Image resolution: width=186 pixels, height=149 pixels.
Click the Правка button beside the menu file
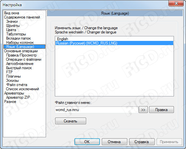pyautogui.click(x=161, y=110)
